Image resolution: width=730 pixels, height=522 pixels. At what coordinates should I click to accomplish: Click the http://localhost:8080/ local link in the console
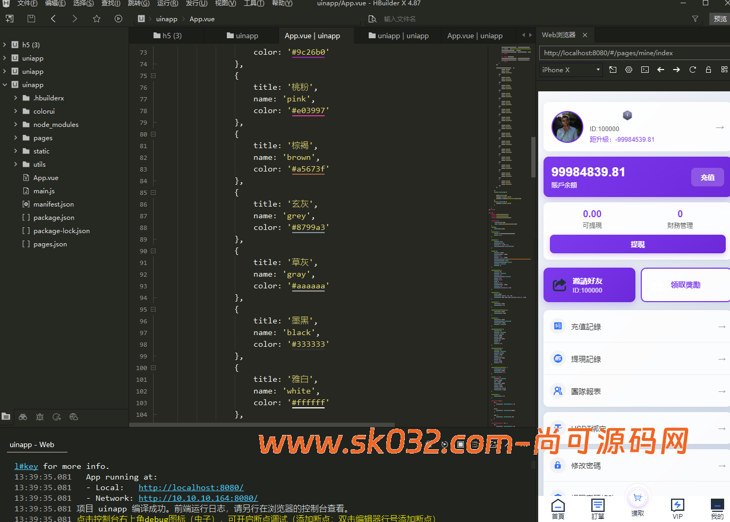pyautogui.click(x=191, y=487)
